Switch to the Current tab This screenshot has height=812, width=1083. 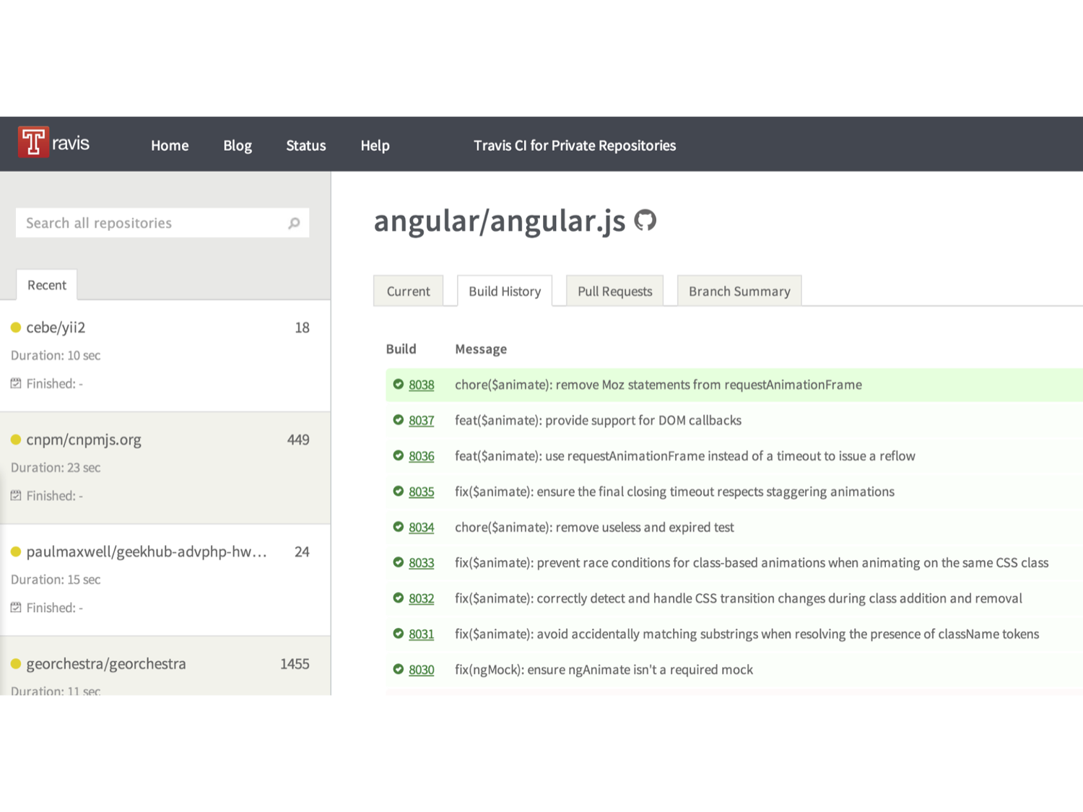408,291
